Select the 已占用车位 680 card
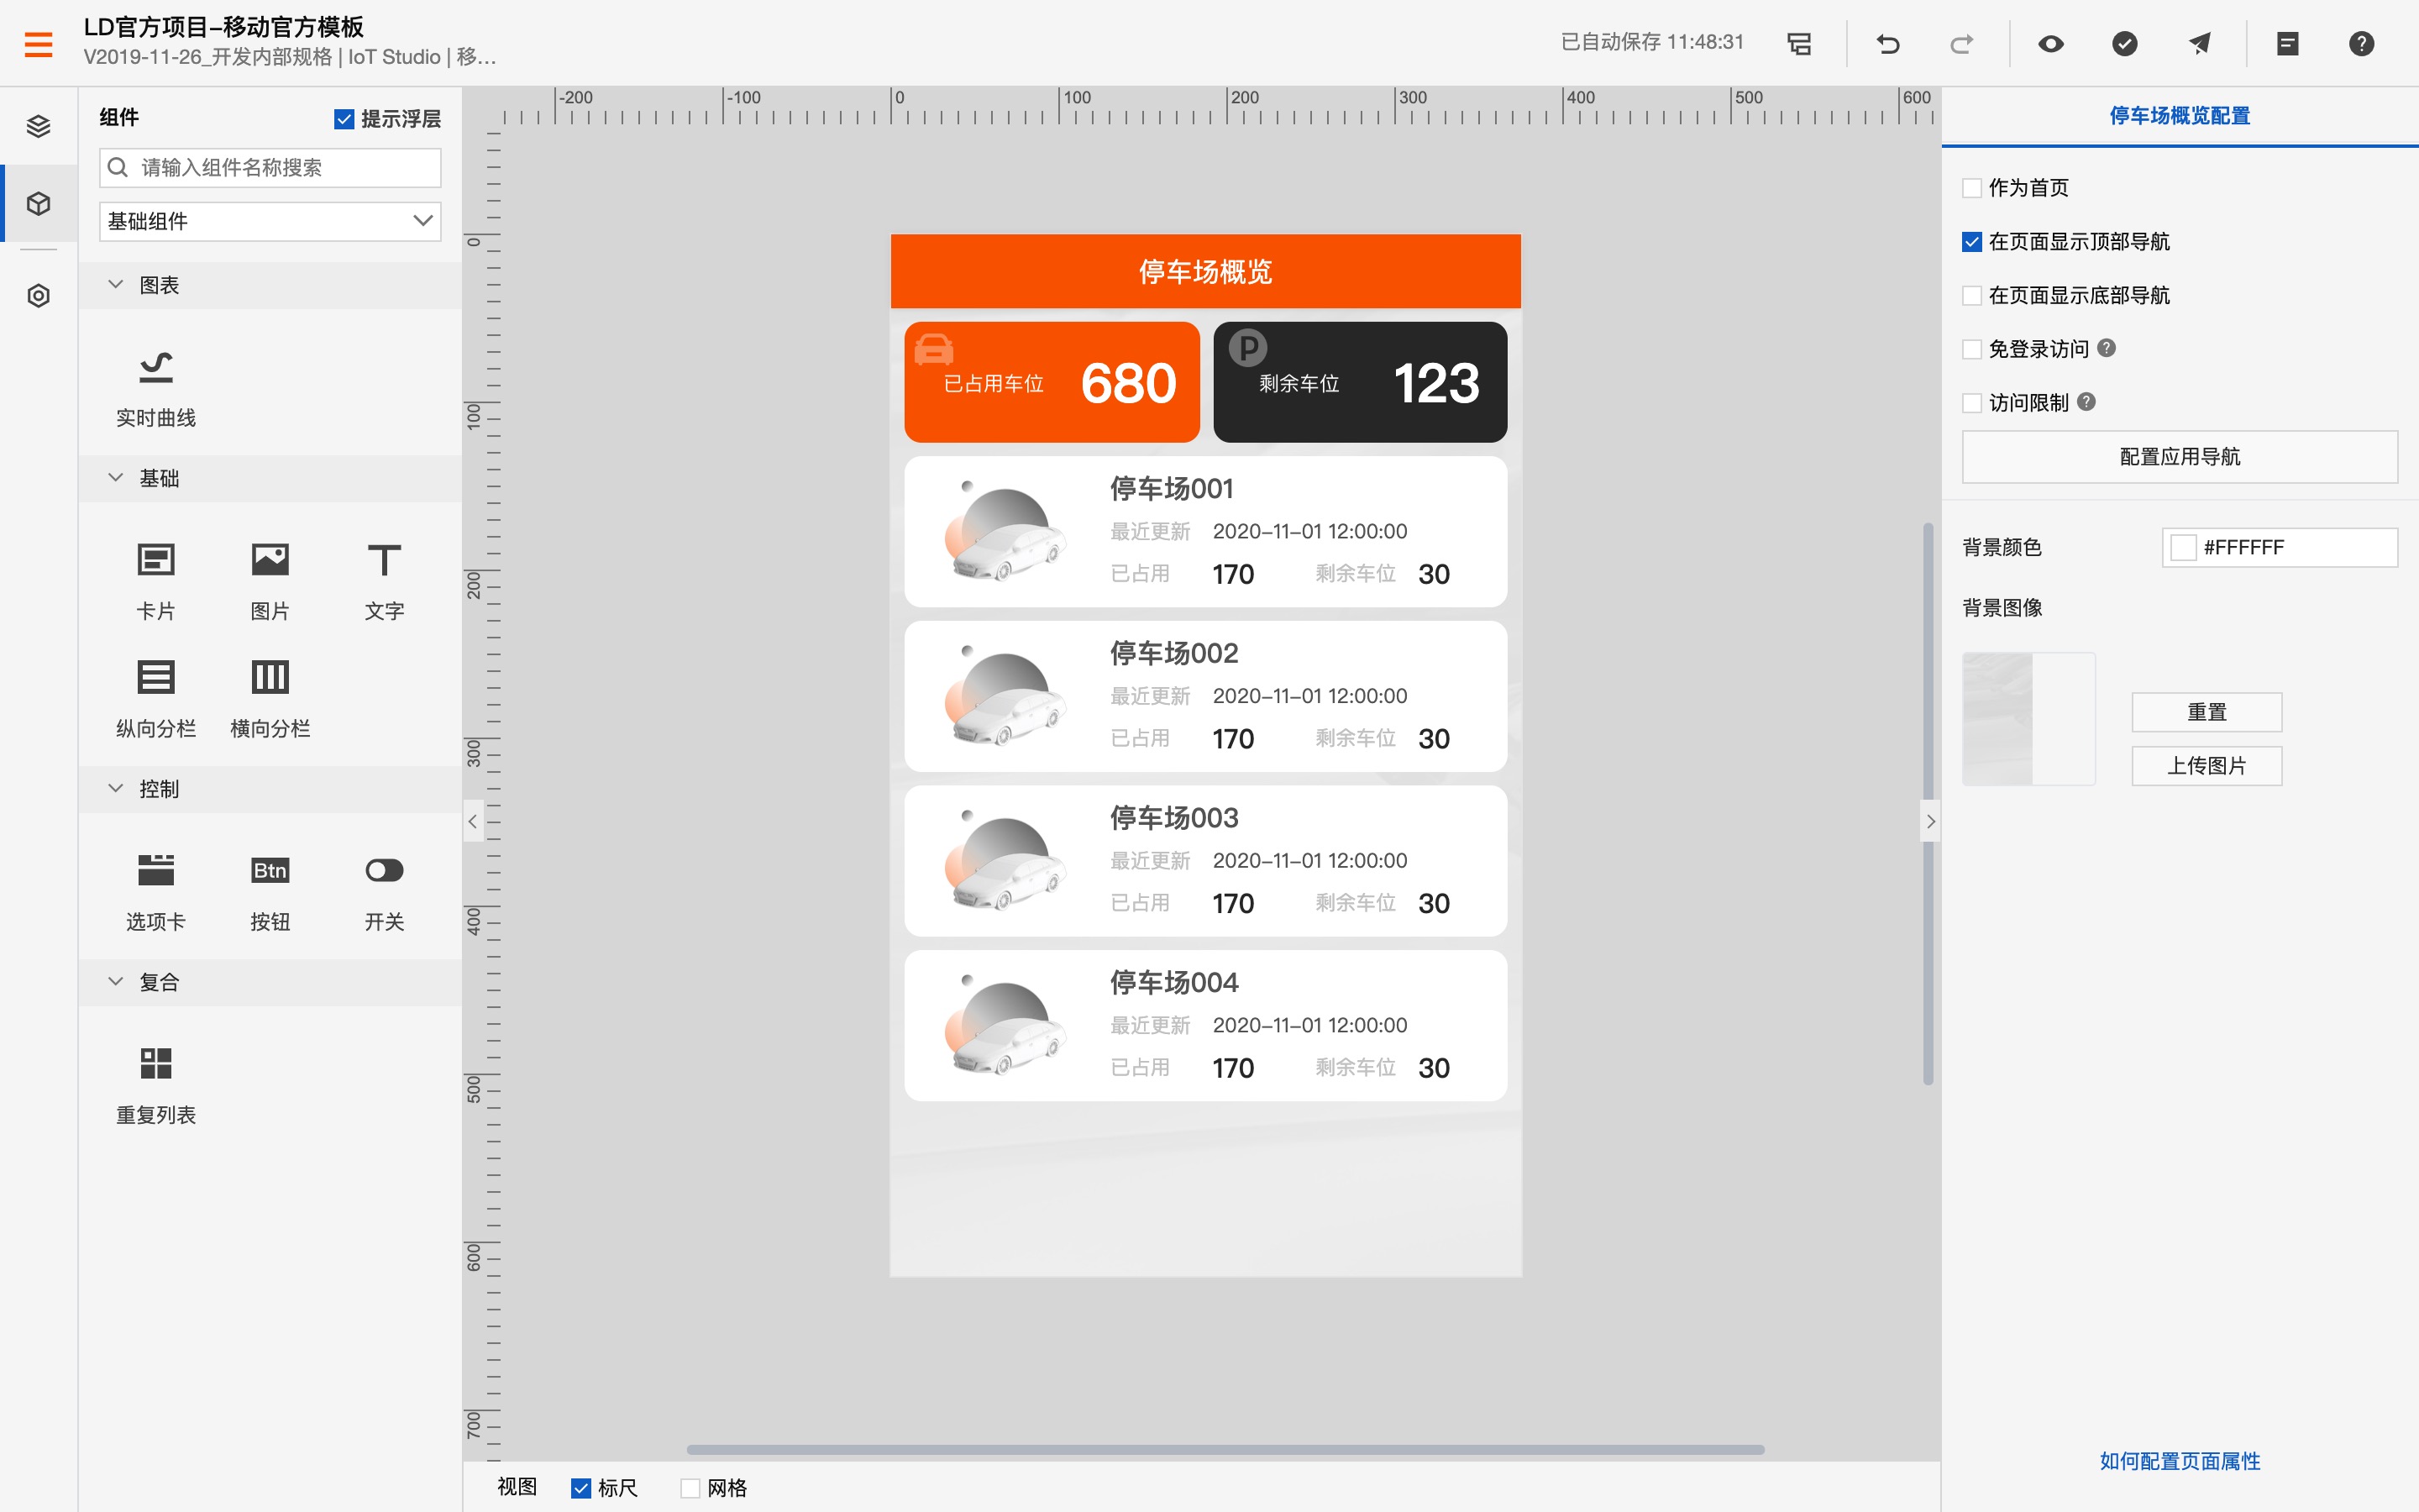The height and width of the screenshot is (1512, 2419). (x=1052, y=382)
